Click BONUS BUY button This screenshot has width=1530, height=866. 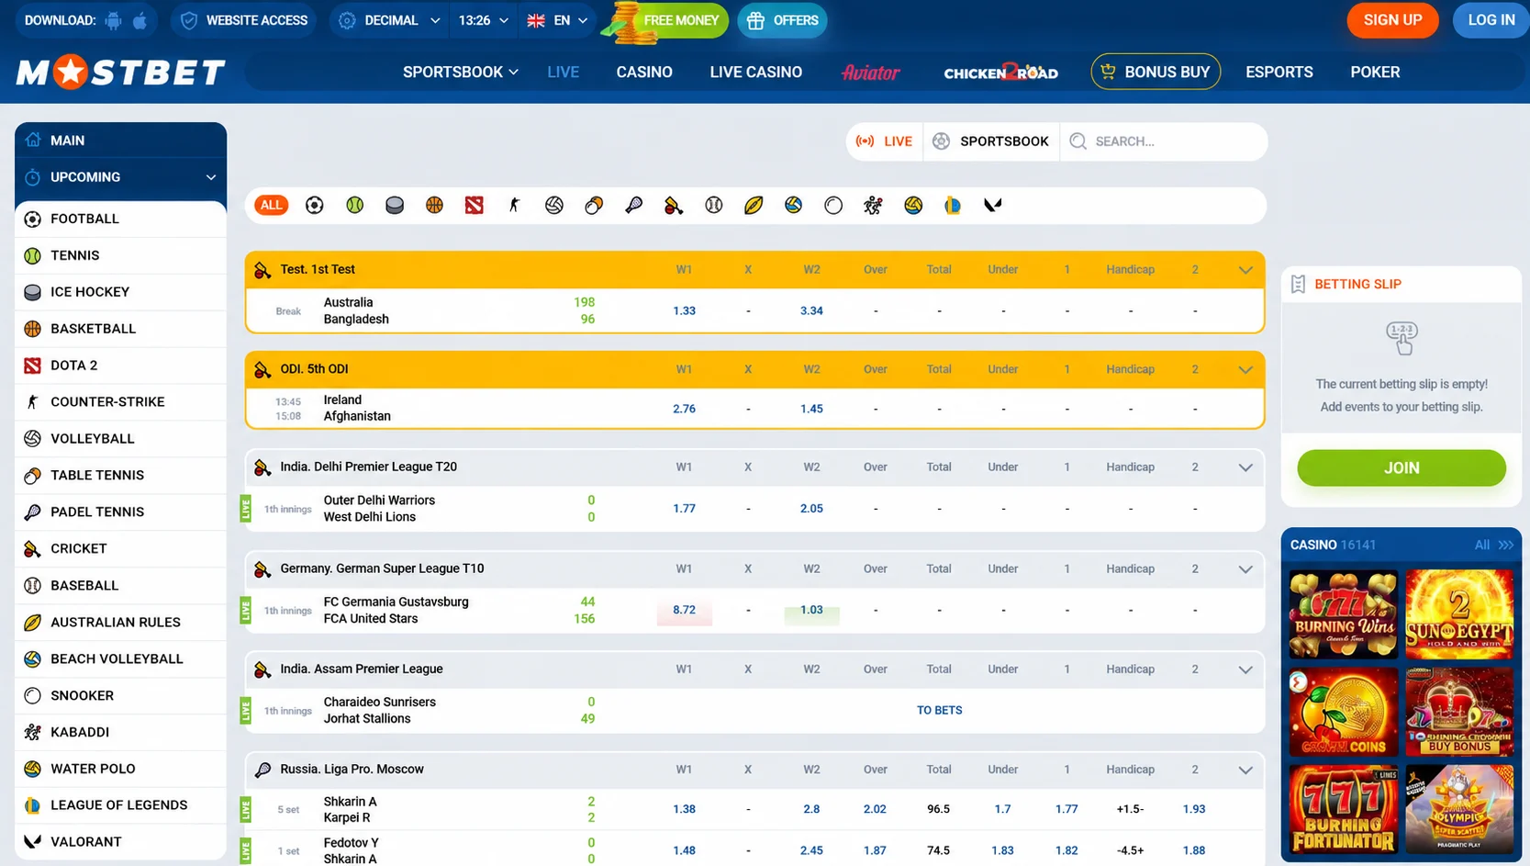tap(1156, 72)
